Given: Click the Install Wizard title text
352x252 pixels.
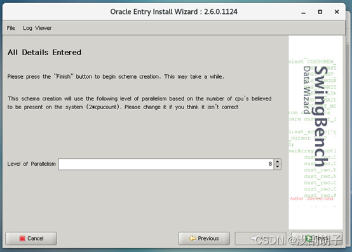Looking at the screenshot, I should coord(173,11).
